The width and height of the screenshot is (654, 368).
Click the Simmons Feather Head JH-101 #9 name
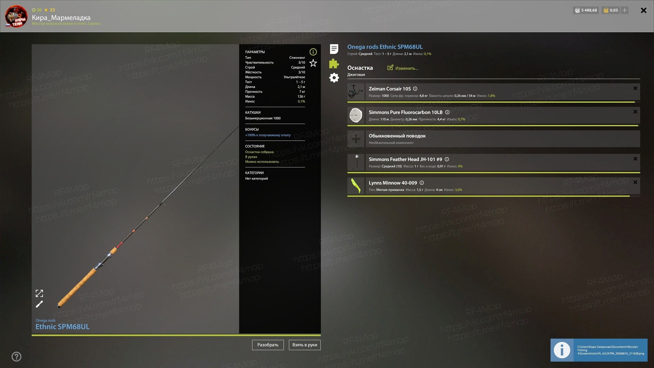405,159
